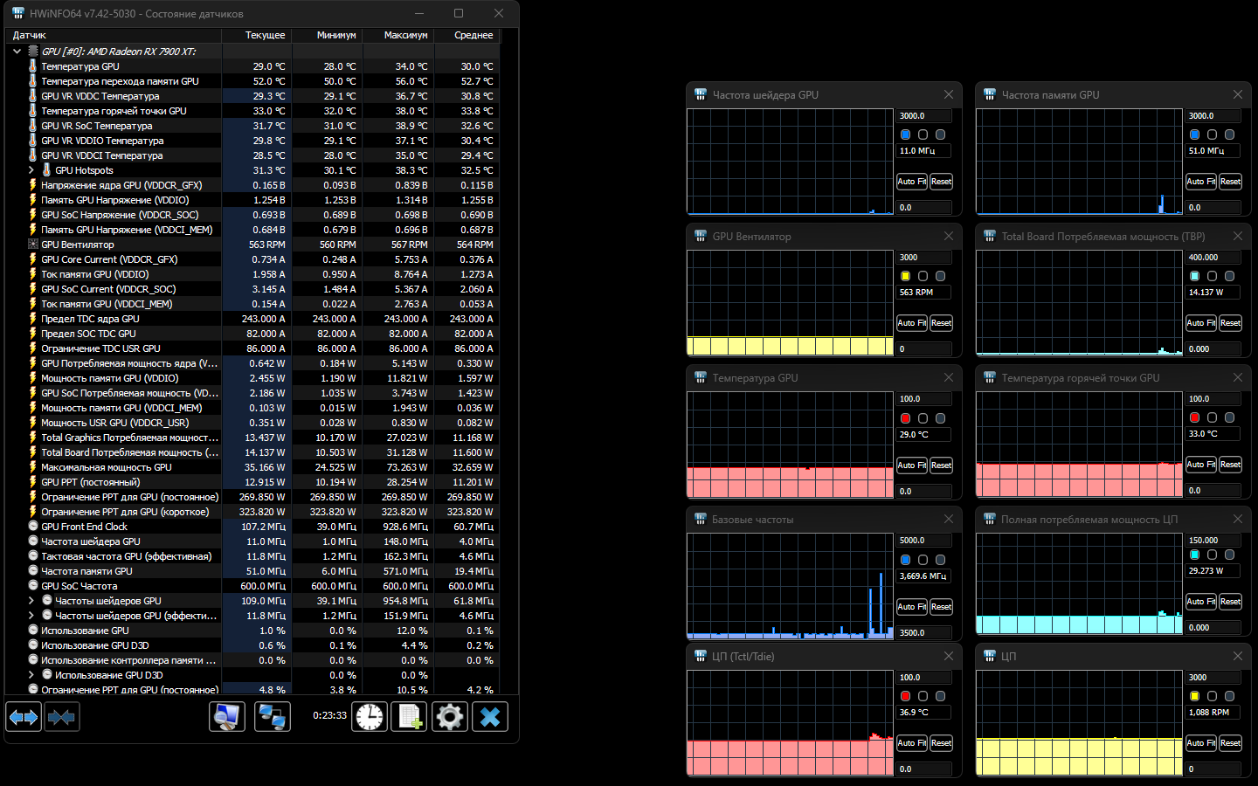Click the lightning icon beside Предел TDC ядра GPU
The width and height of the screenshot is (1258, 786).
[33, 319]
